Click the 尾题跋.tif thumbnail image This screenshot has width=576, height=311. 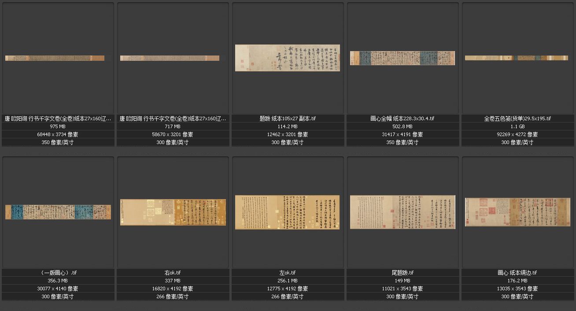[402, 212]
